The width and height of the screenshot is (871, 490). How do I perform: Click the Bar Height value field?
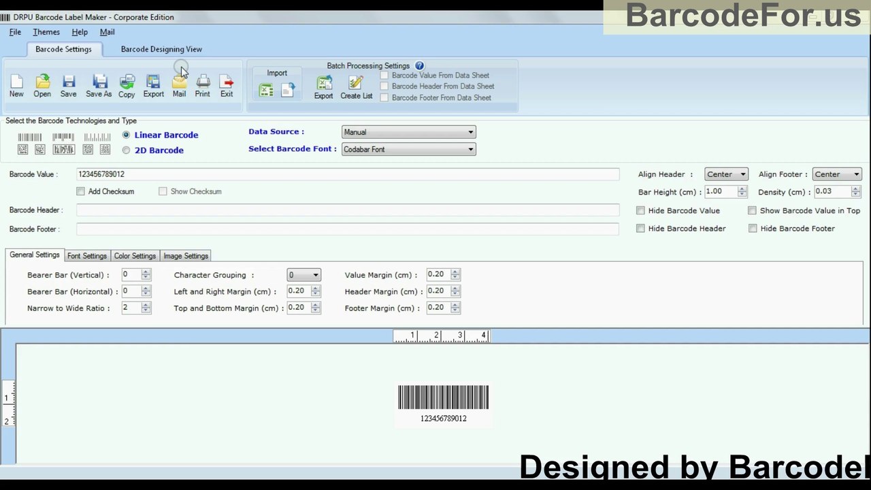point(721,192)
